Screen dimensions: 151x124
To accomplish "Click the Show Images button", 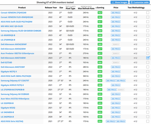I will click(119, 2).
